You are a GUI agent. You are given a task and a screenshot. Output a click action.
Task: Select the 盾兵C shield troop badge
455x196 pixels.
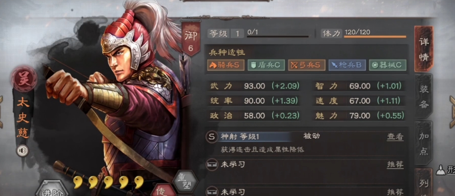click(x=266, y=65)
